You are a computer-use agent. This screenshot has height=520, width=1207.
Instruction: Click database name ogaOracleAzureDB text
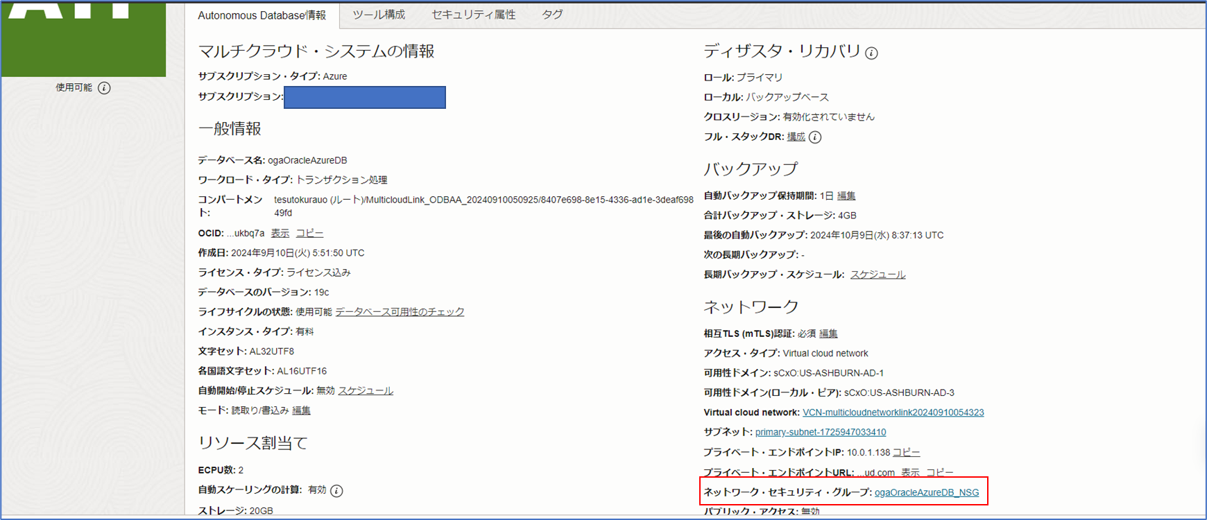[x=307, y=160]
